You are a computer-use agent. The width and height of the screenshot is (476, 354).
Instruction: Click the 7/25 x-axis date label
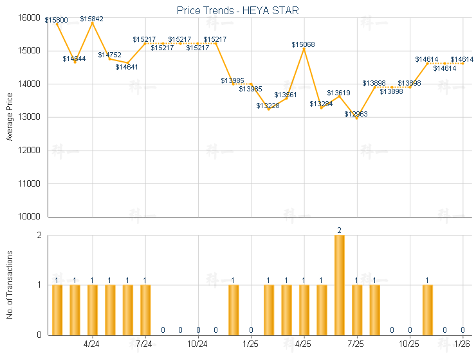[356, 344]
